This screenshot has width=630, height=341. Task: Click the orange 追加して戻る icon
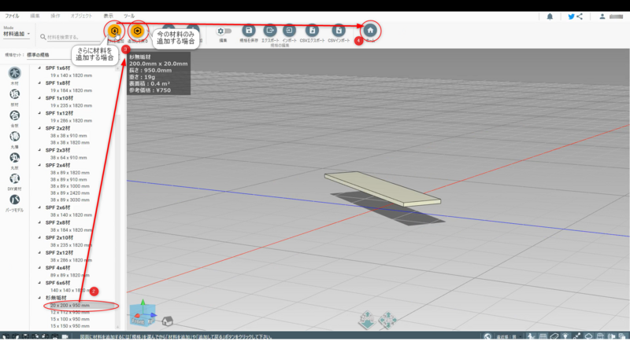[137, 31]
